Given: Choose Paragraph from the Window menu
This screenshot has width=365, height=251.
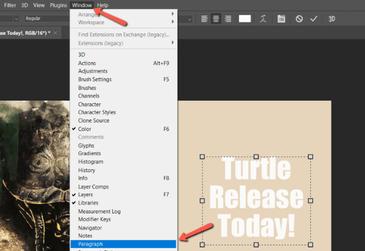Looking at the screenshot, I should 90,244.
